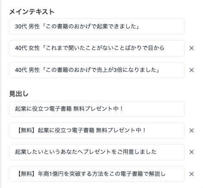This screenshot has width=203, height=188.
Task: Select the 年商1億円を突破する headline field
Action: pyautogui.click(x=97, y=174)
